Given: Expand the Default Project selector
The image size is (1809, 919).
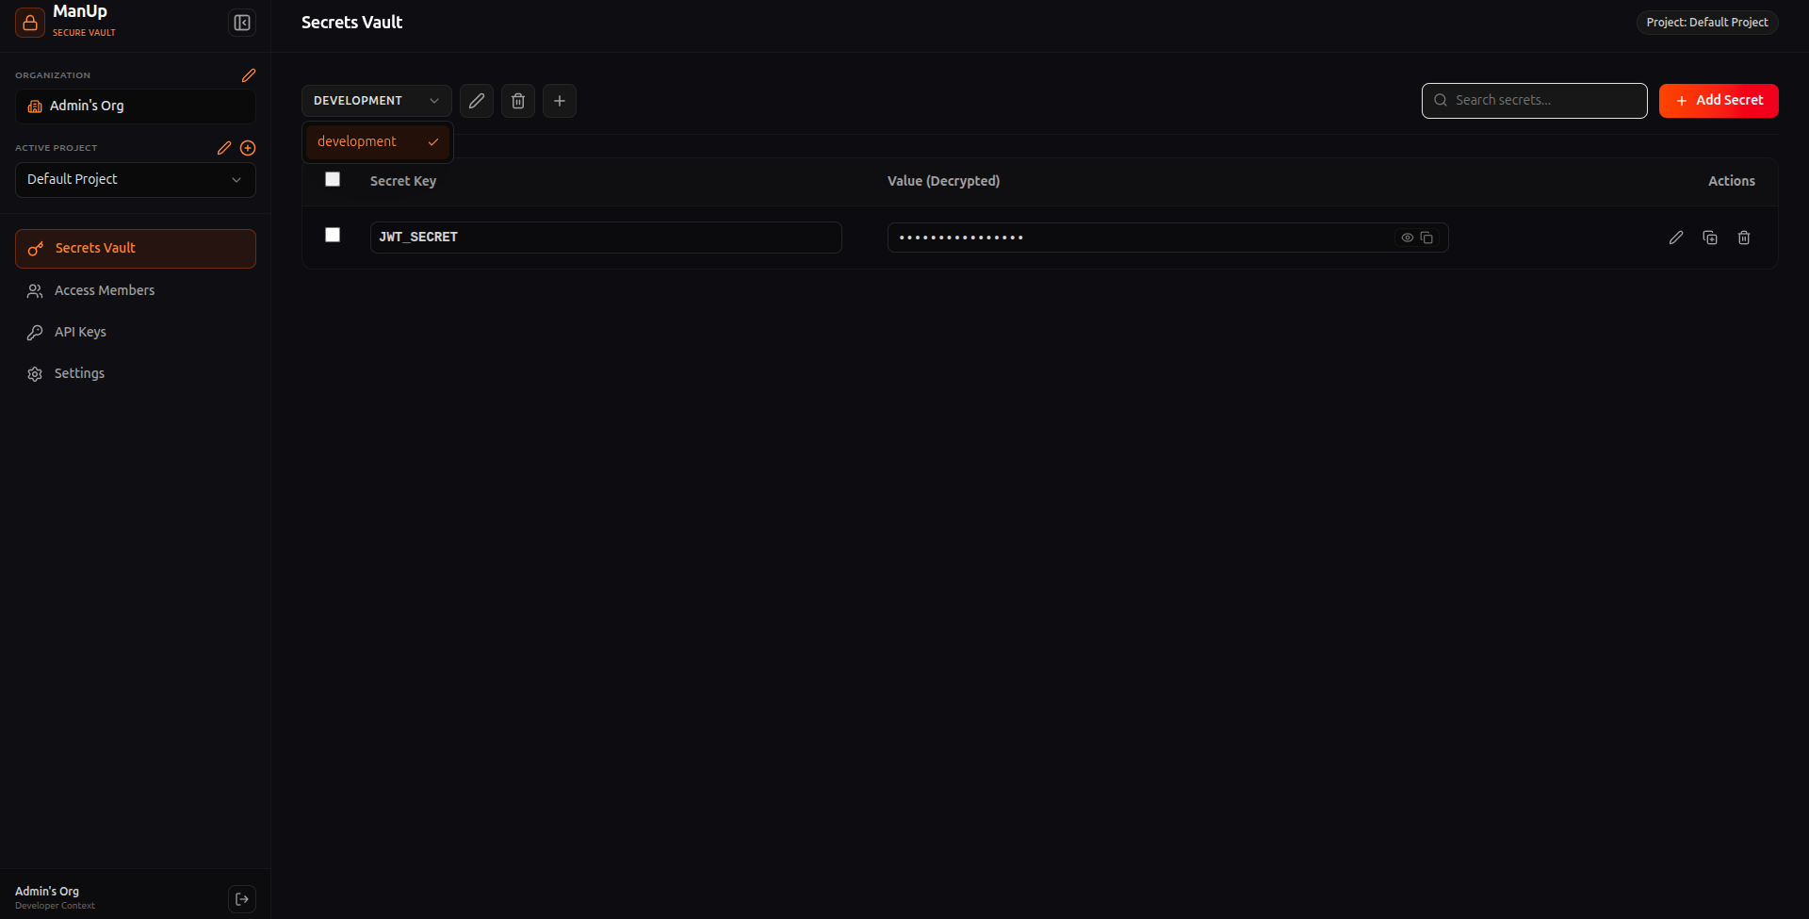Looking at the screenshot, I should (136, 179).
